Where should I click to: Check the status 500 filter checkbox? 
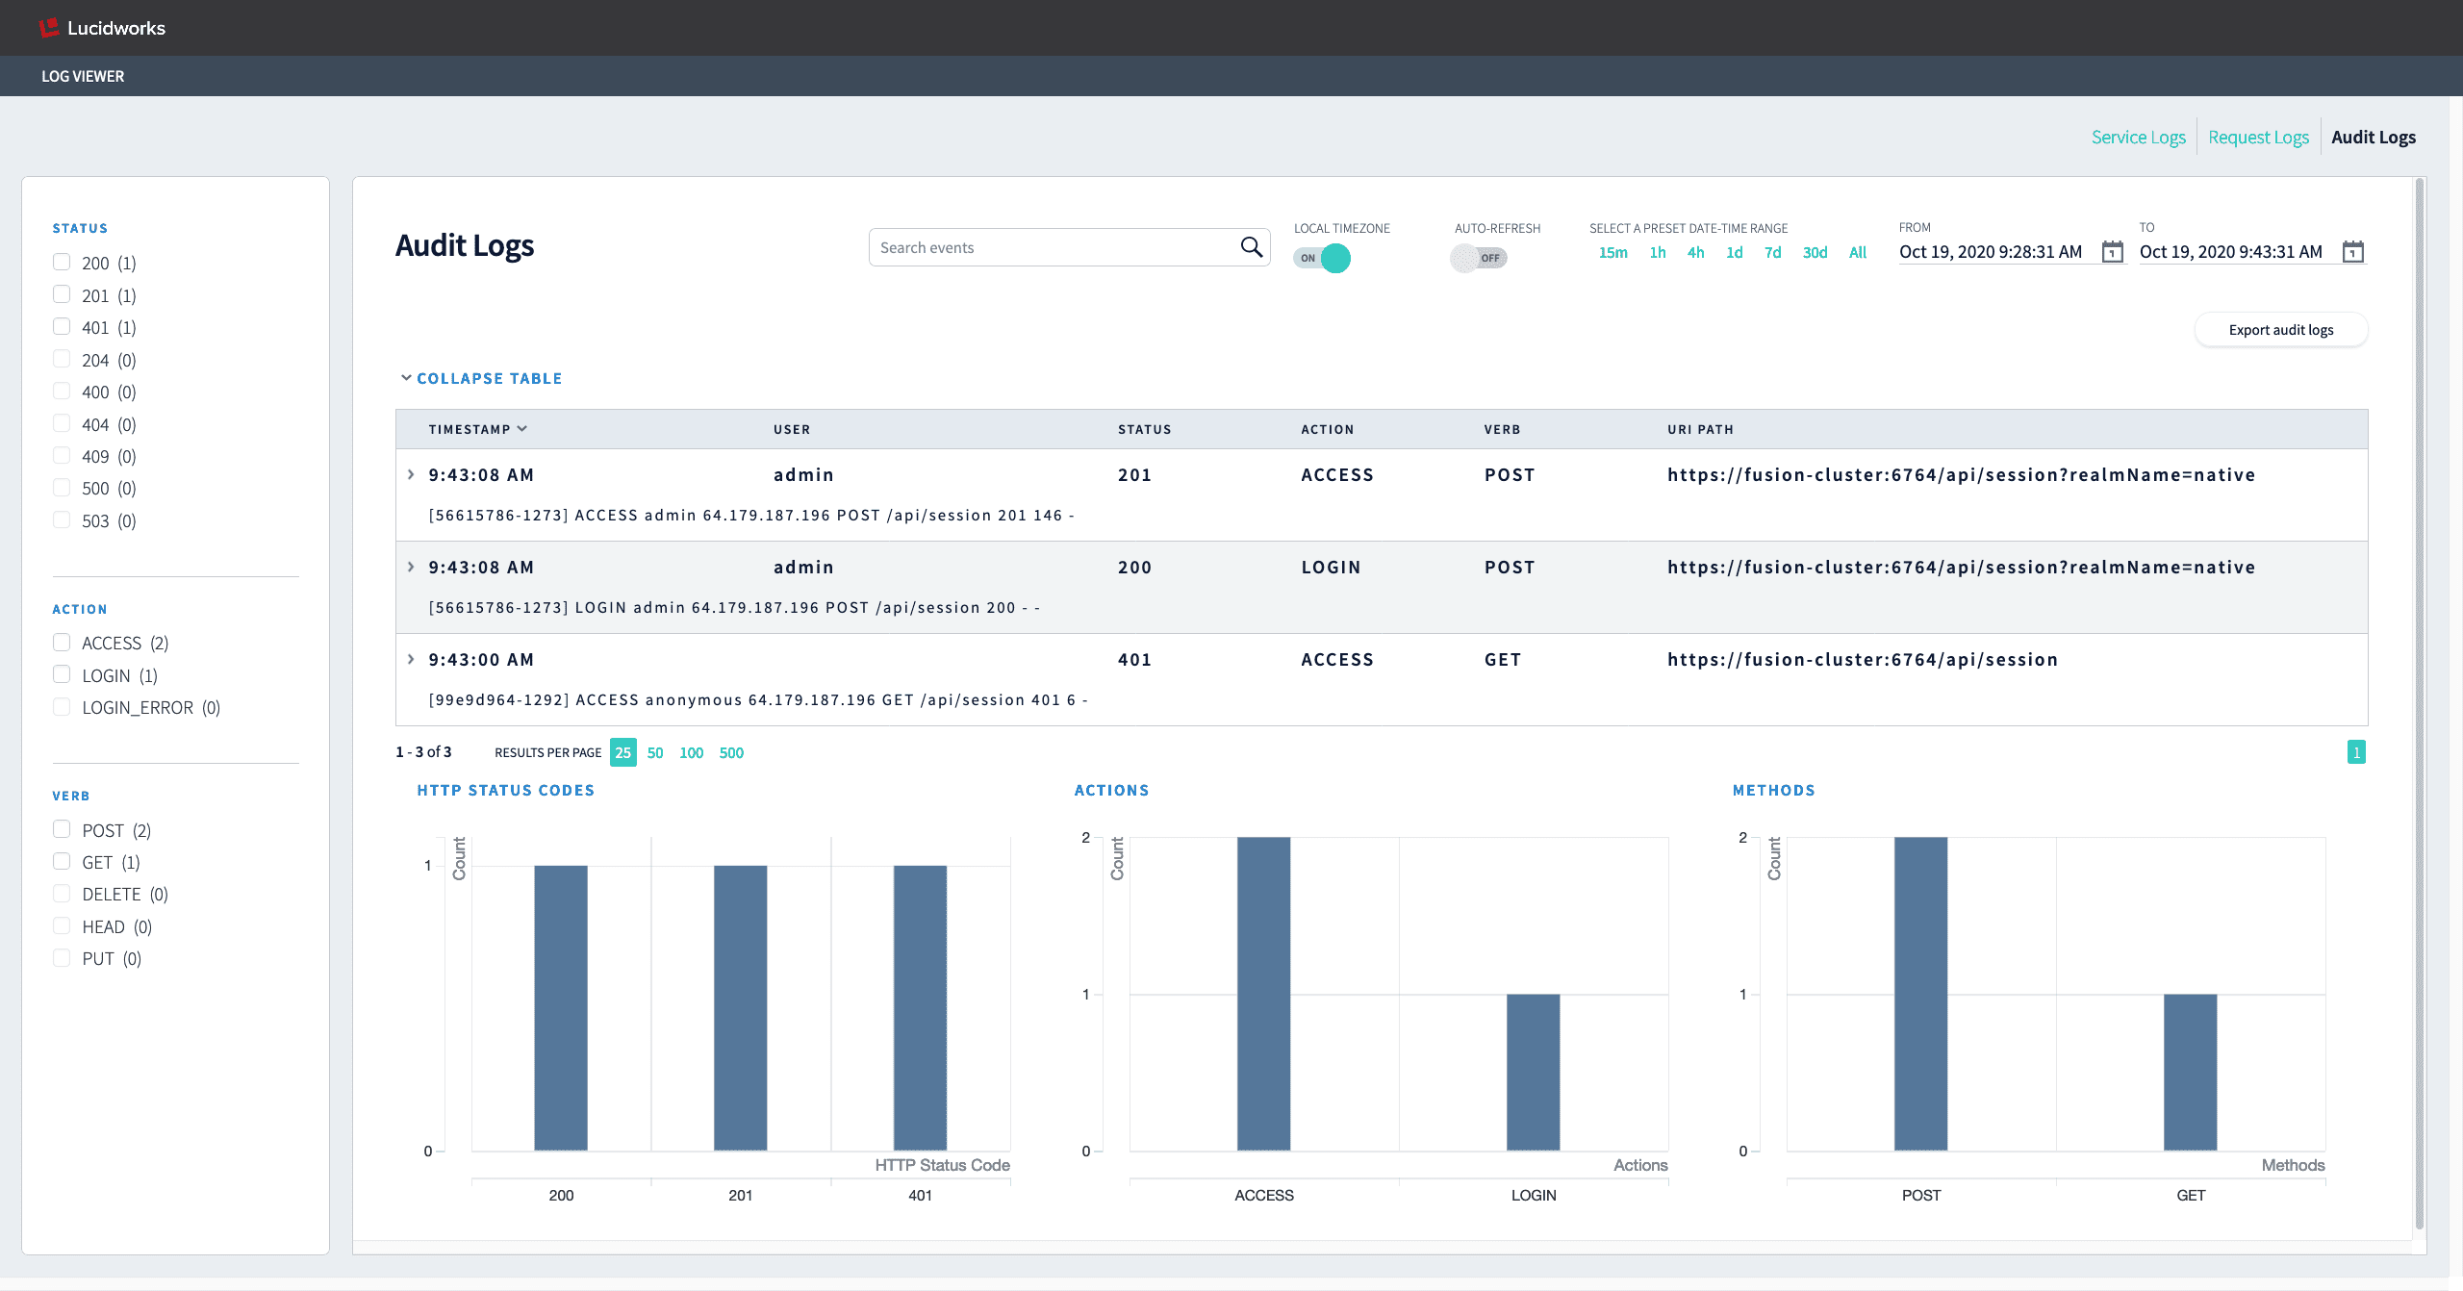[62, 487]
